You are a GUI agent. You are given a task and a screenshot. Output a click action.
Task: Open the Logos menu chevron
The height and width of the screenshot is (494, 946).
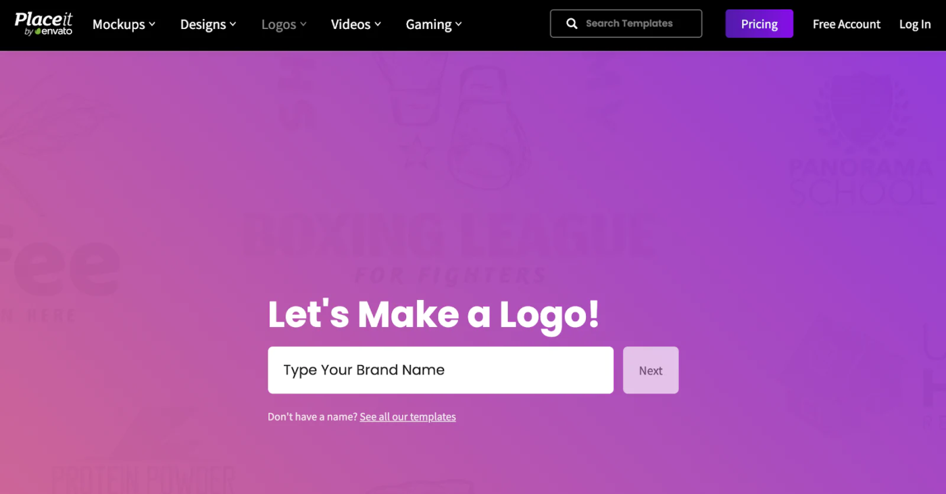point(303,24)
